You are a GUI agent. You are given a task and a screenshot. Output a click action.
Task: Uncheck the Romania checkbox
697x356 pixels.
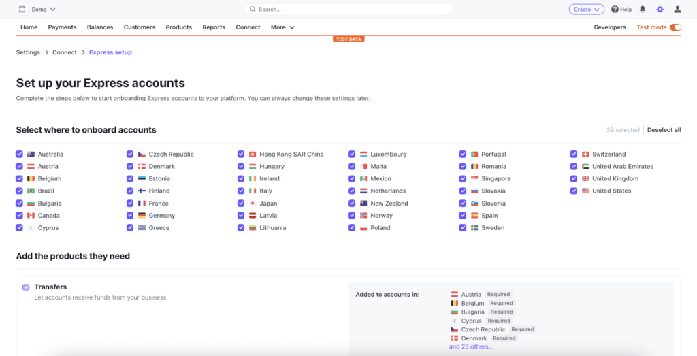click(x=463, y=166)
